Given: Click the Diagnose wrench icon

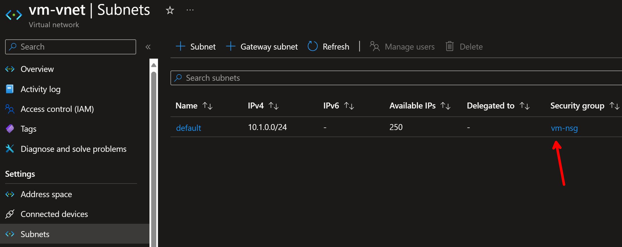Looking at the screenshot, I should coord(10,149).
